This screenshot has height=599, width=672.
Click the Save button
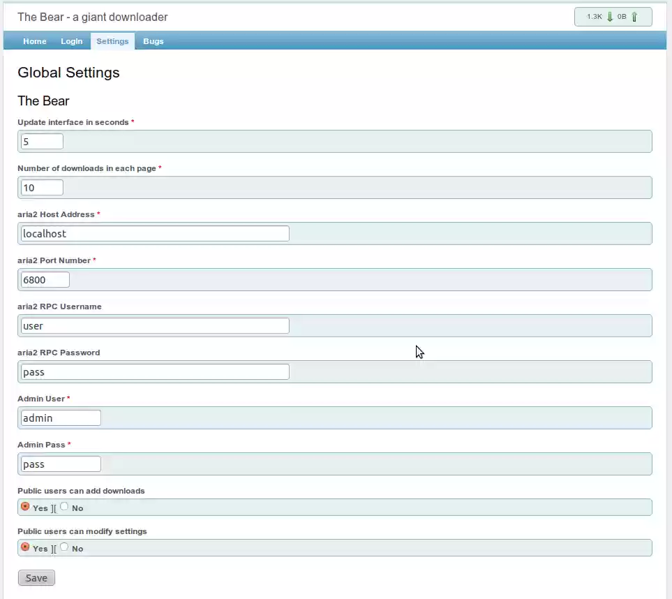pyautogui.click(x=36, y=577)
